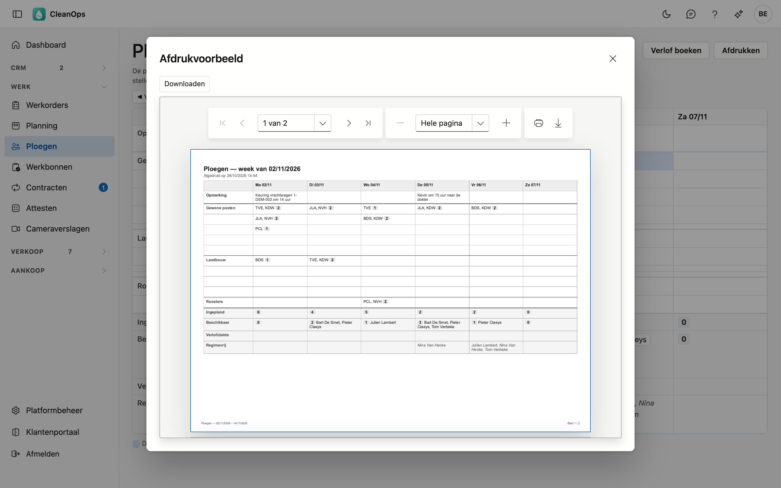Open the Hele pagina zoom dropdown

[x=481, y=123]
